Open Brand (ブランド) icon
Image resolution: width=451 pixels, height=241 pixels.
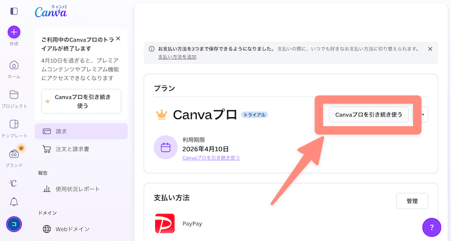click(x=14, y=154)
